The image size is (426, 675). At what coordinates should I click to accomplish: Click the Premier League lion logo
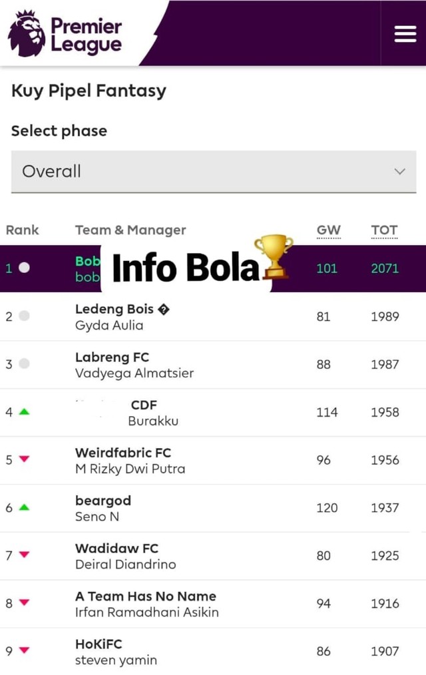tap(26, 33)
